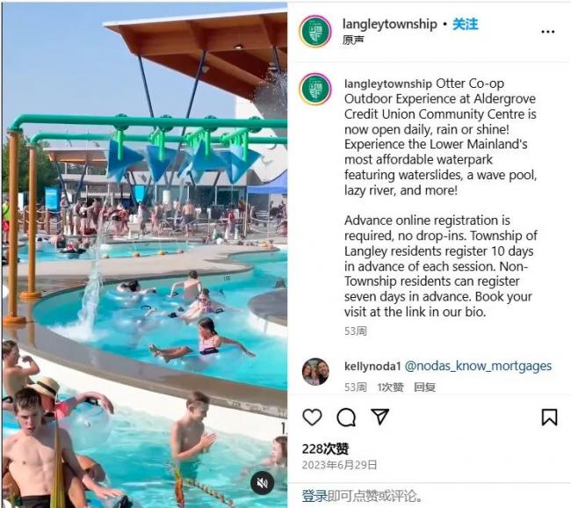Open the kellynoda1 commenter username

point(372,366)
